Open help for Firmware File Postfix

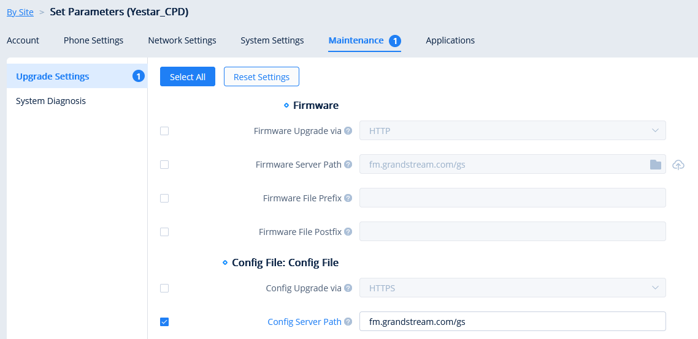tap(348, 232)
